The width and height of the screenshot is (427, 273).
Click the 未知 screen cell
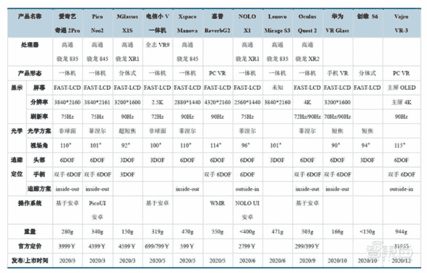pos(277,88)
